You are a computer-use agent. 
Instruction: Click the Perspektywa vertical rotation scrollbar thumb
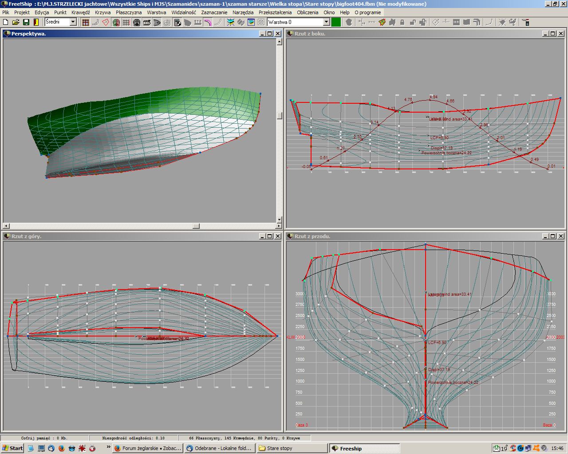[280, 115]
